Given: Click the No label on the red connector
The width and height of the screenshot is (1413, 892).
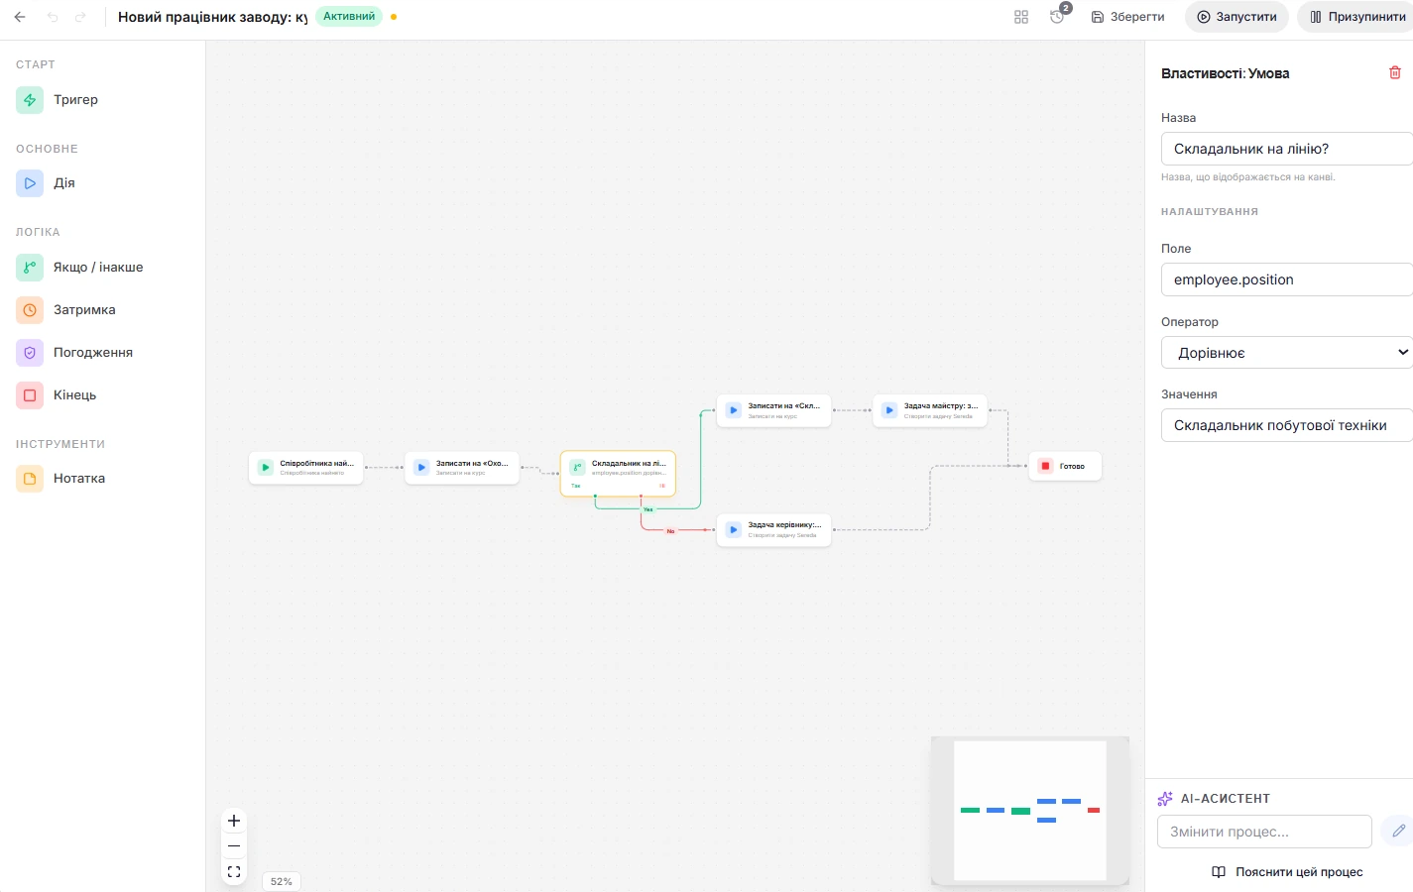Looking at the screenshot, I should pyautogui.click(x=670, y=531).
